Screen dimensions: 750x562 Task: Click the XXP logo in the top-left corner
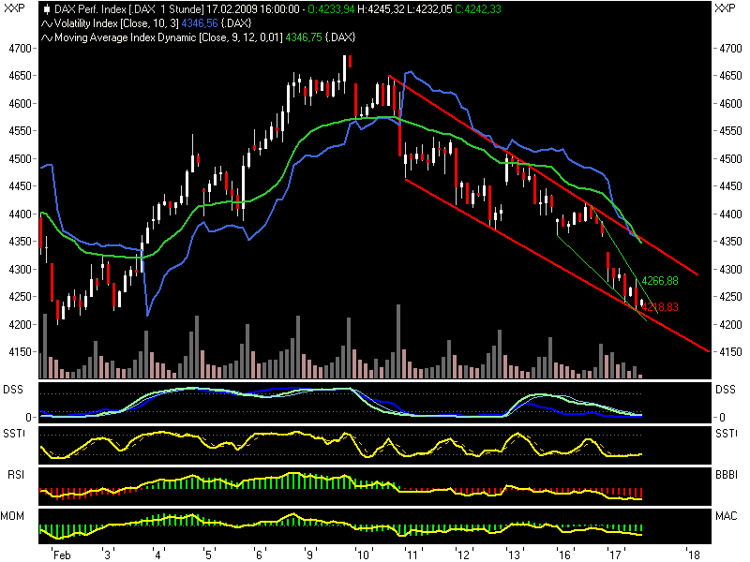15,7
